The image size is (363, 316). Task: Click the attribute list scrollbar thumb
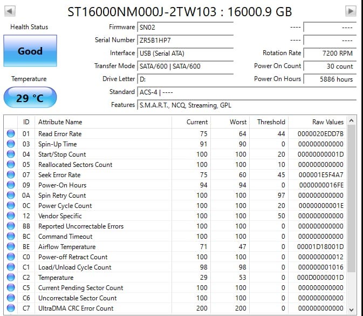tap(352, 199)
